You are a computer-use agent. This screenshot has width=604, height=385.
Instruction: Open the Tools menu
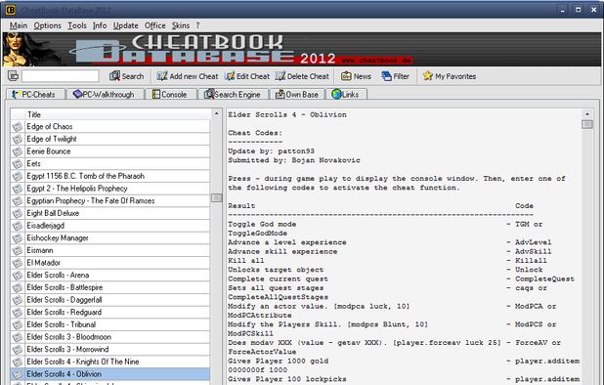[77, 25]
